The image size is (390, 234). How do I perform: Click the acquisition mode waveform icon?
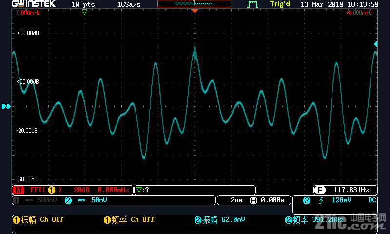[x=253, y=4]
